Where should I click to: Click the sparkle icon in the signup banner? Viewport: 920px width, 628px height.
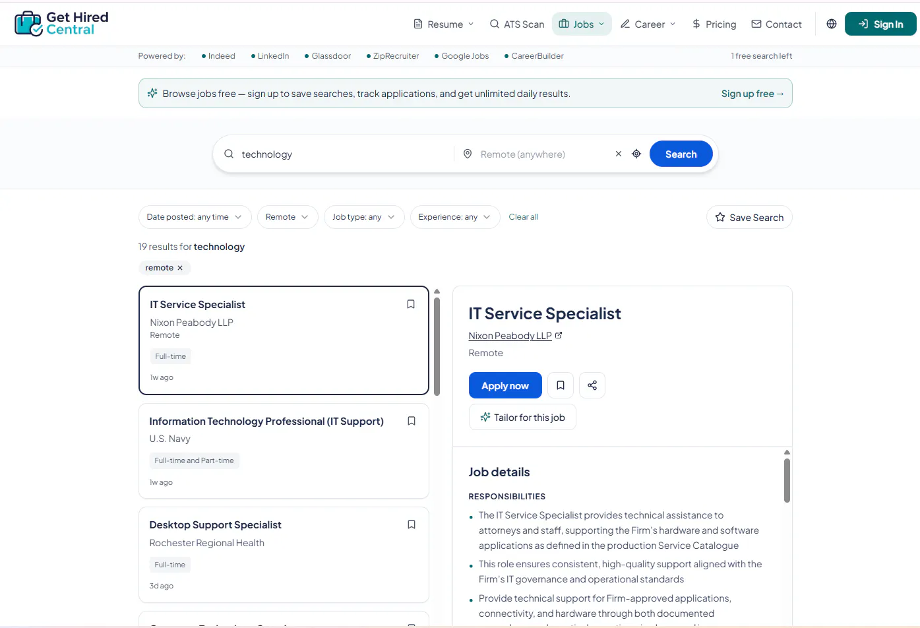pyautogui.click(x=152, y=93)
